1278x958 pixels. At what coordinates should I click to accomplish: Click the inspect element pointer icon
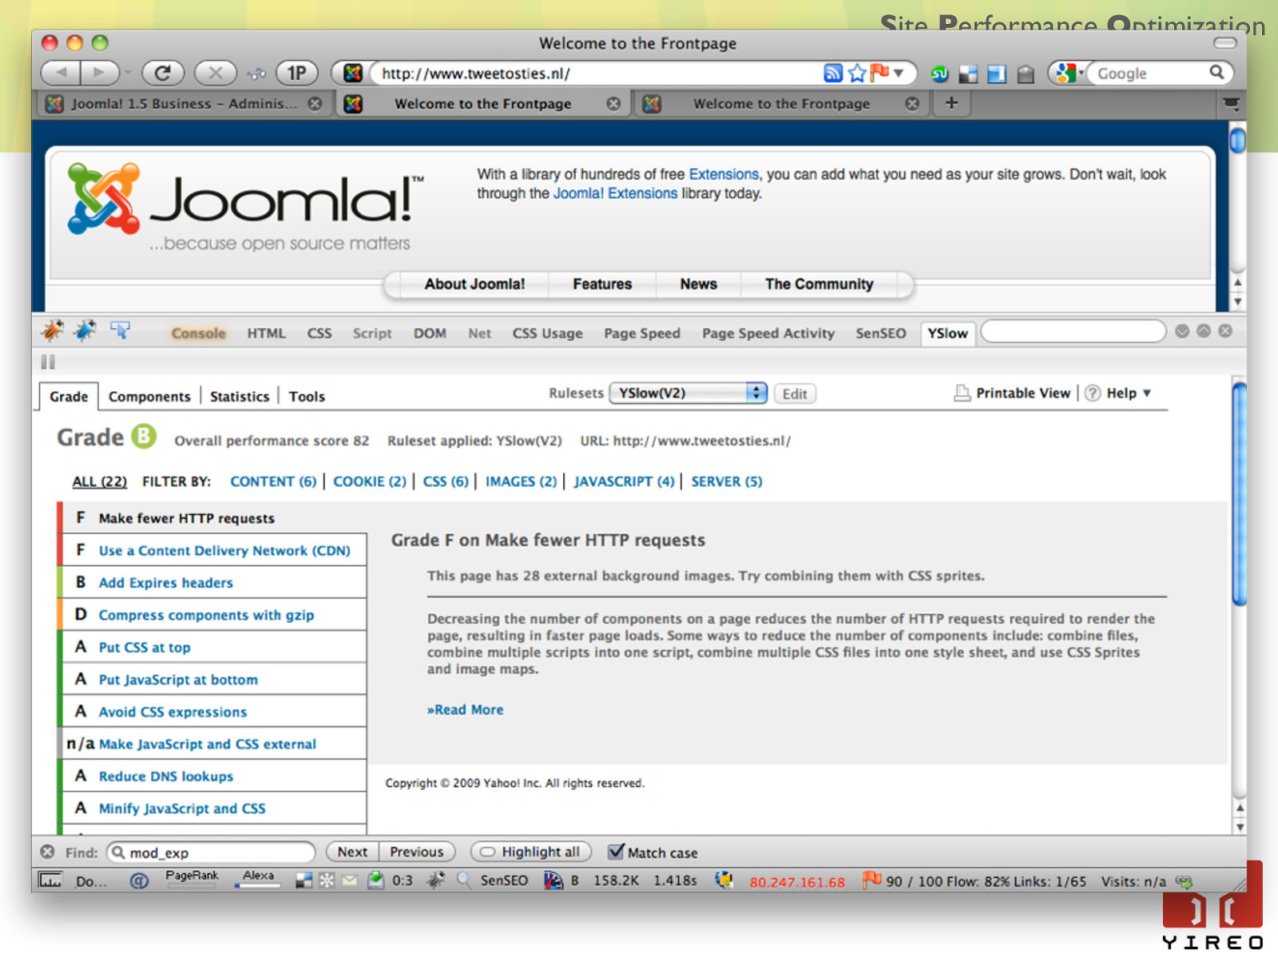121,331
